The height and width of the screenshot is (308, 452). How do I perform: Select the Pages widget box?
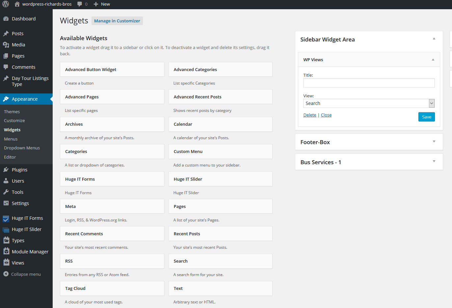[221, 206]
